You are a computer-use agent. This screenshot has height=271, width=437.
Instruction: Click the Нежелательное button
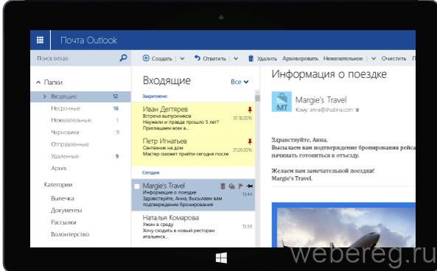click(343, 58)
